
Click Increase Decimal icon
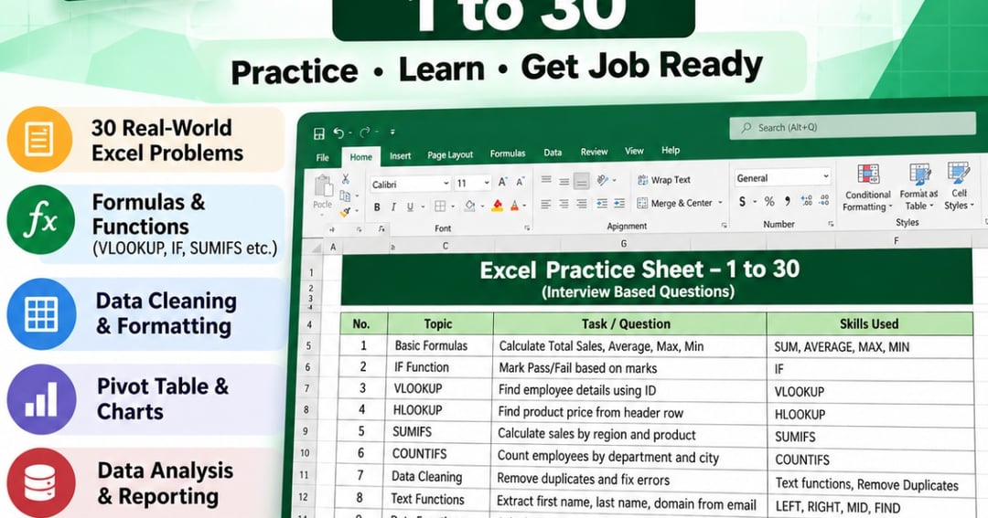(807, 201)
